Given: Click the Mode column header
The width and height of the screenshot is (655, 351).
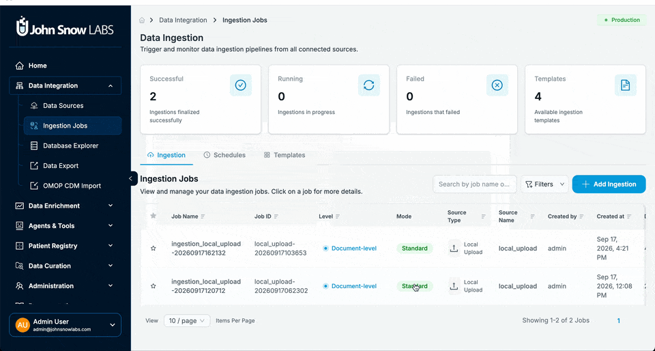Looking at the screenshot, I should click(404, 216).
